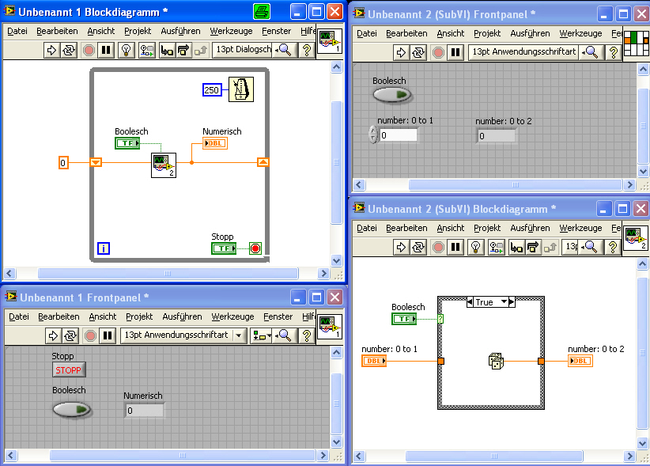Screen dimensions: 650x466
Task: Select left shift register of the while loop
Action: point(96,162)
